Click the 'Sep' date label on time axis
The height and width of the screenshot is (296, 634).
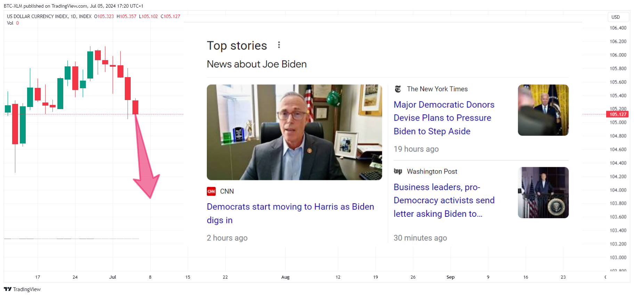pyautogui.click(x=450, y=277)
